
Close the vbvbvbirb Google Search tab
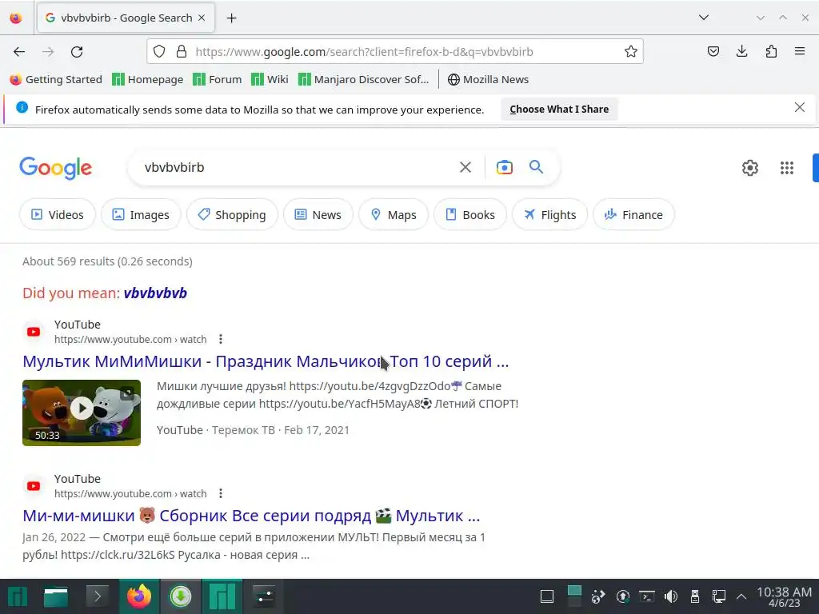(x=202, y=18)
